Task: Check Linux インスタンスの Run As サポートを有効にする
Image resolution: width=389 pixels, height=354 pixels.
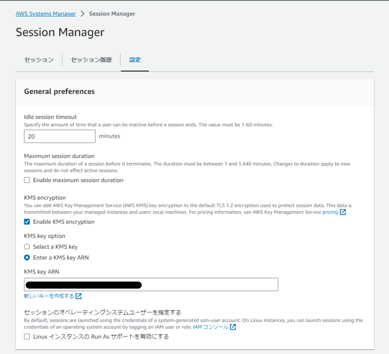Action: point(27,337)
